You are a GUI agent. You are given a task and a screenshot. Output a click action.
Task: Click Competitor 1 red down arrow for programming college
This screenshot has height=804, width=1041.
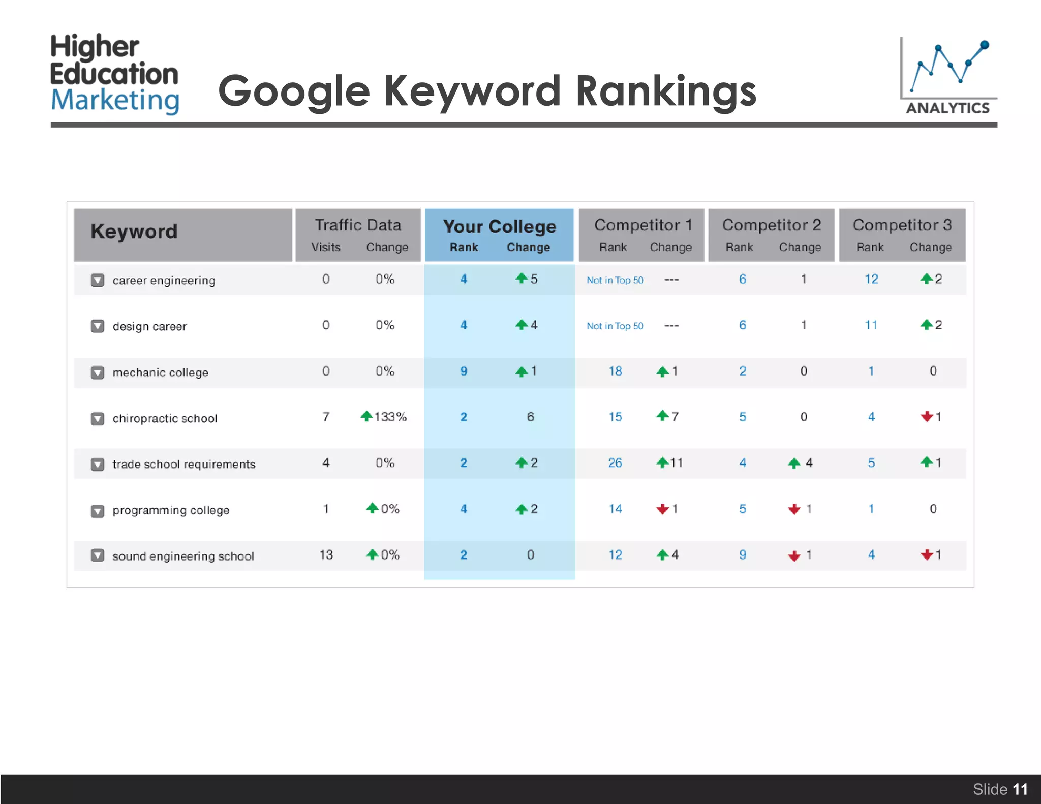pyautogui.click(x=662, y=509)
